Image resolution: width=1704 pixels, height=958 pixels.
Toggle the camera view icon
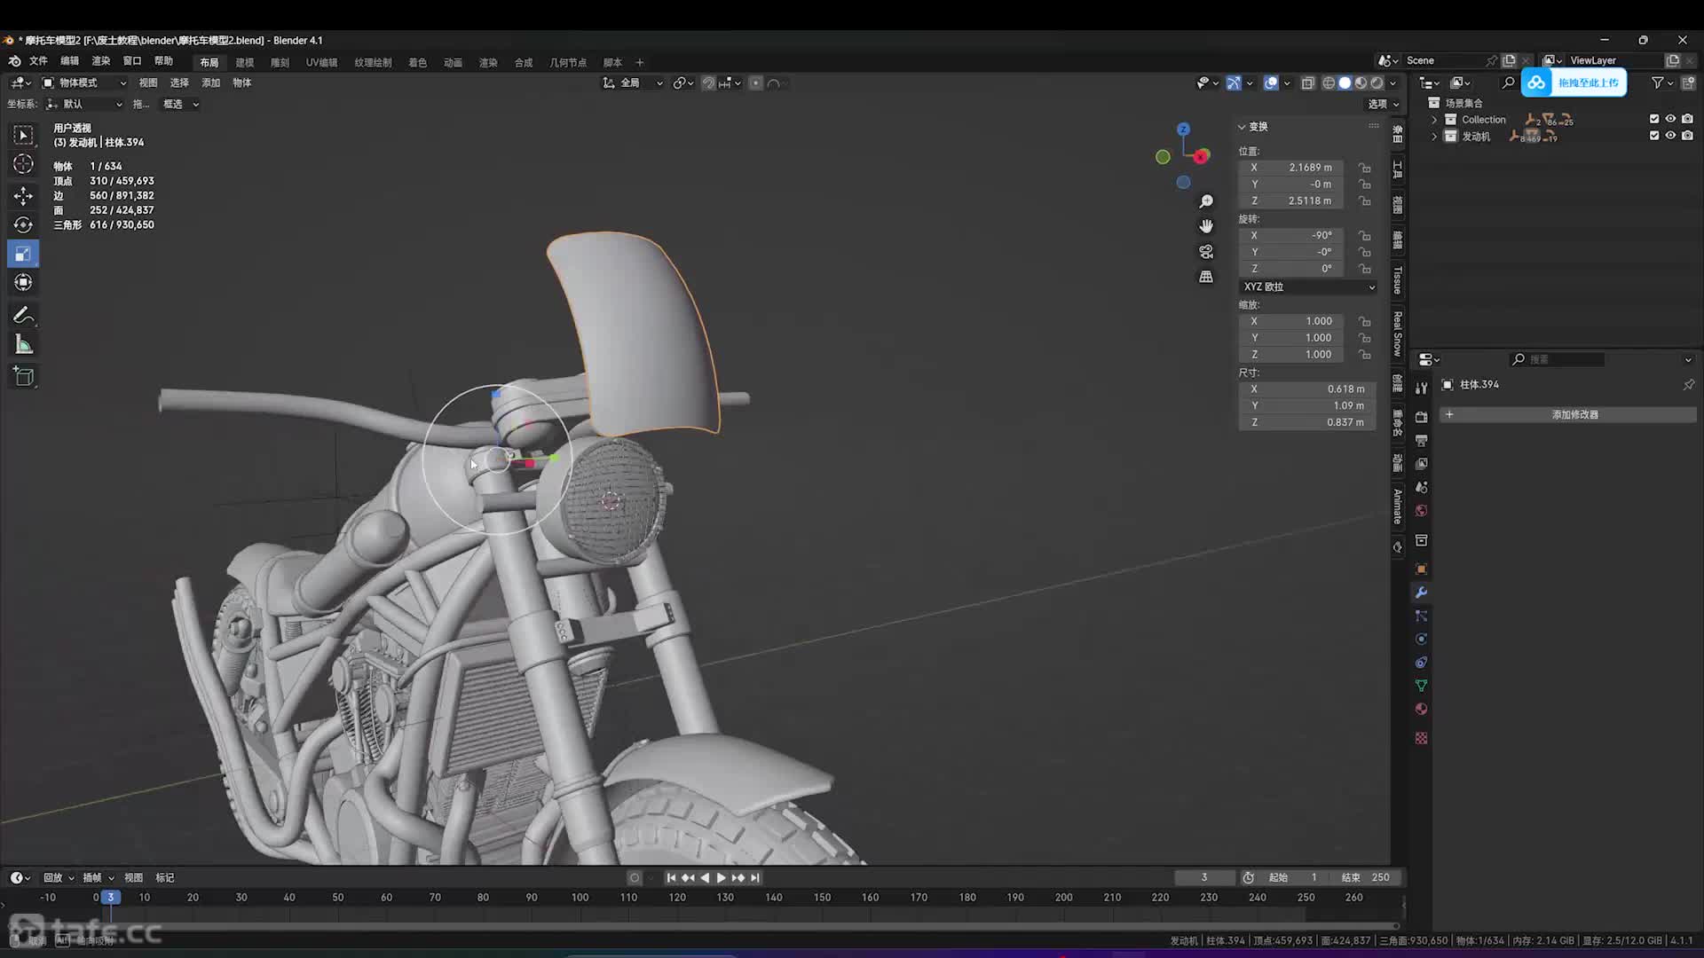[x=1206, y=252]
